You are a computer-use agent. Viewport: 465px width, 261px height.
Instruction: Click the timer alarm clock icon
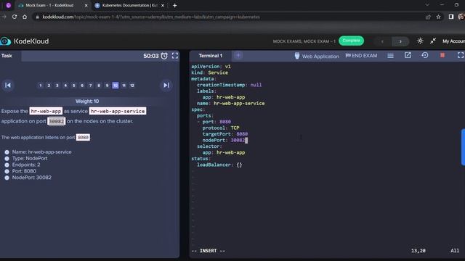[x=164, y=56]
